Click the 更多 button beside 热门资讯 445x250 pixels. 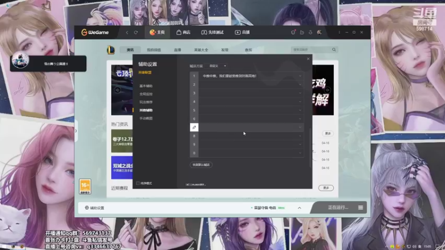(328, 133)
